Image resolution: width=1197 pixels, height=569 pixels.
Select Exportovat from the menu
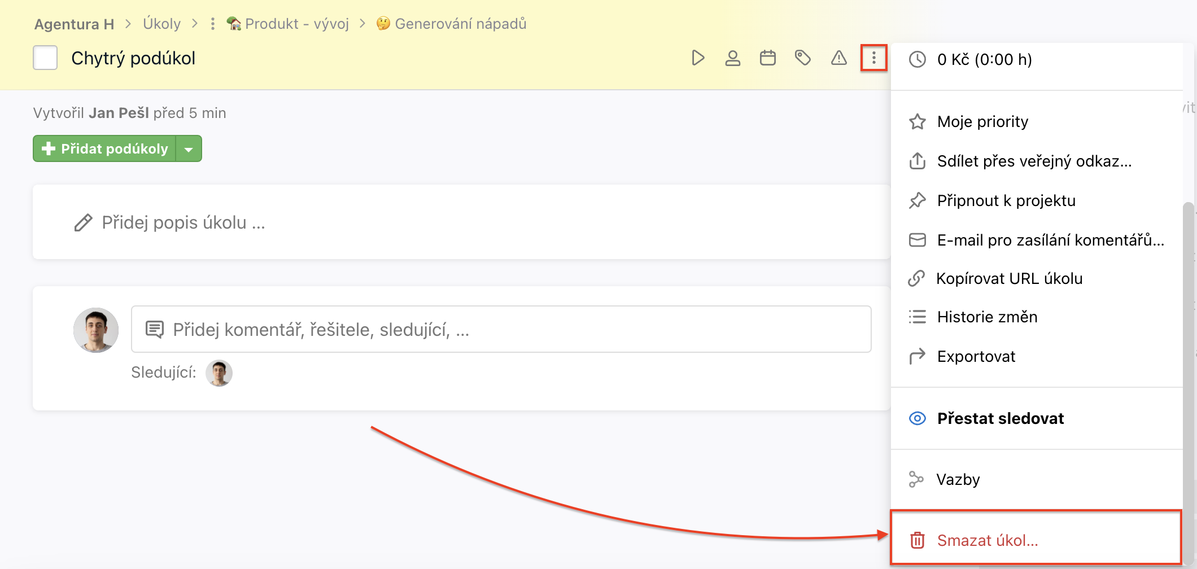(x=1036, y=356)
